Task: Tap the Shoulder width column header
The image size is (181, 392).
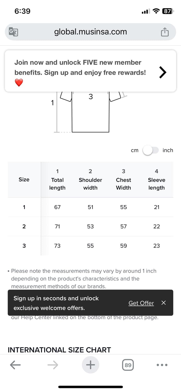Action: (x=90, y=180)
